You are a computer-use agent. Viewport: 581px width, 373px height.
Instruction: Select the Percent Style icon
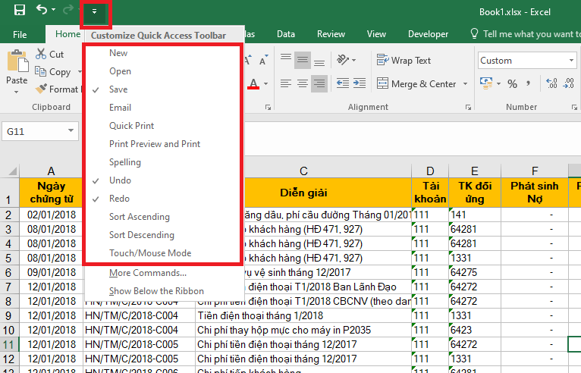coord(512,84)
